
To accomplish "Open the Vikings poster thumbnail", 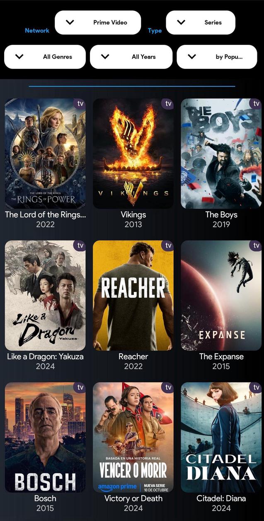I will tap(133, 154).
